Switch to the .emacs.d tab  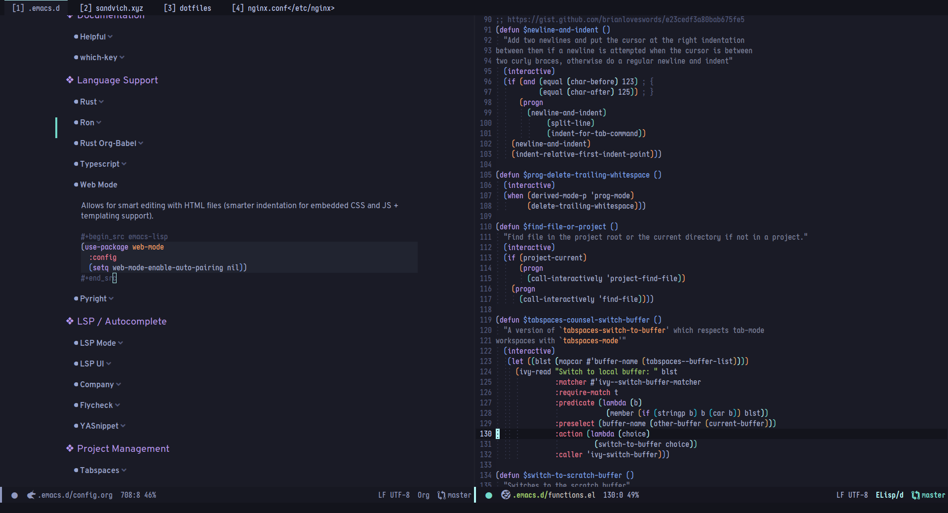pyautogui.click(x=36, y=8)
